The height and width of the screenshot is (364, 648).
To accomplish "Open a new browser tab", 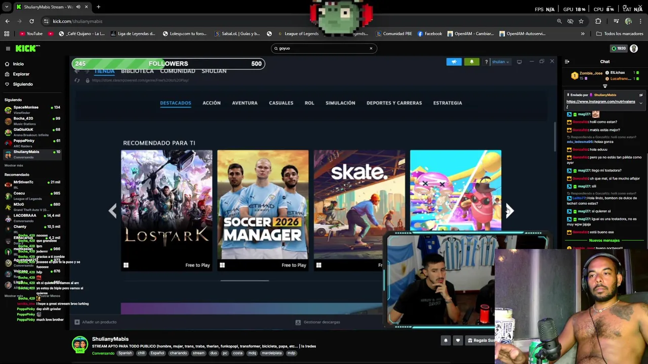I will coord(98,7).
